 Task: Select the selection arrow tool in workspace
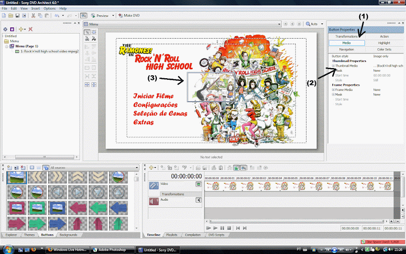[x=87, y=32]
